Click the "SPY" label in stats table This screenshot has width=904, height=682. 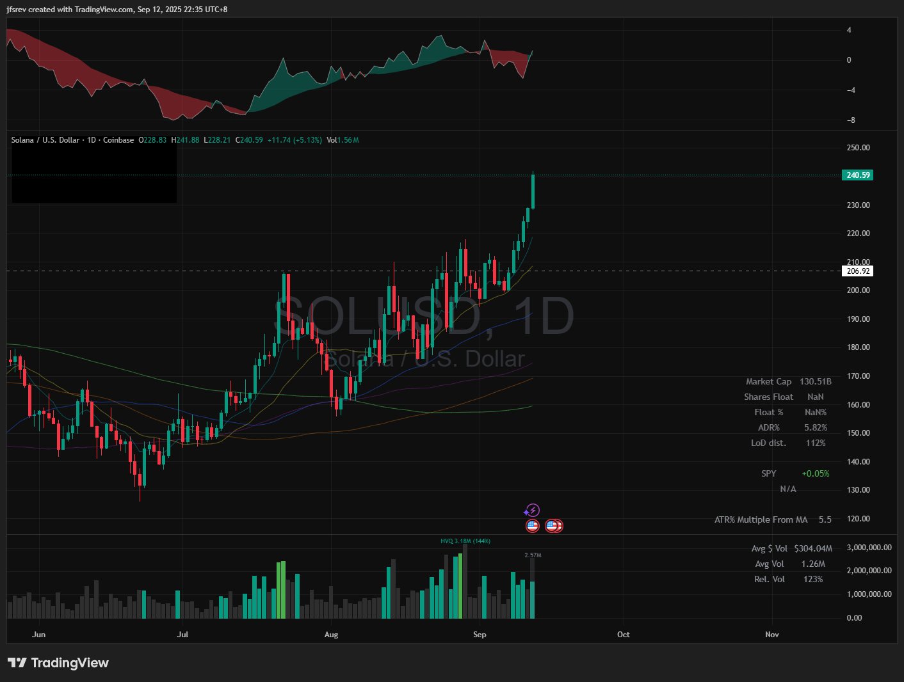(768, 473)
